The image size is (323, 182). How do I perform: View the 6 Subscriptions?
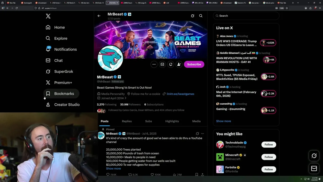click(154, 104)
